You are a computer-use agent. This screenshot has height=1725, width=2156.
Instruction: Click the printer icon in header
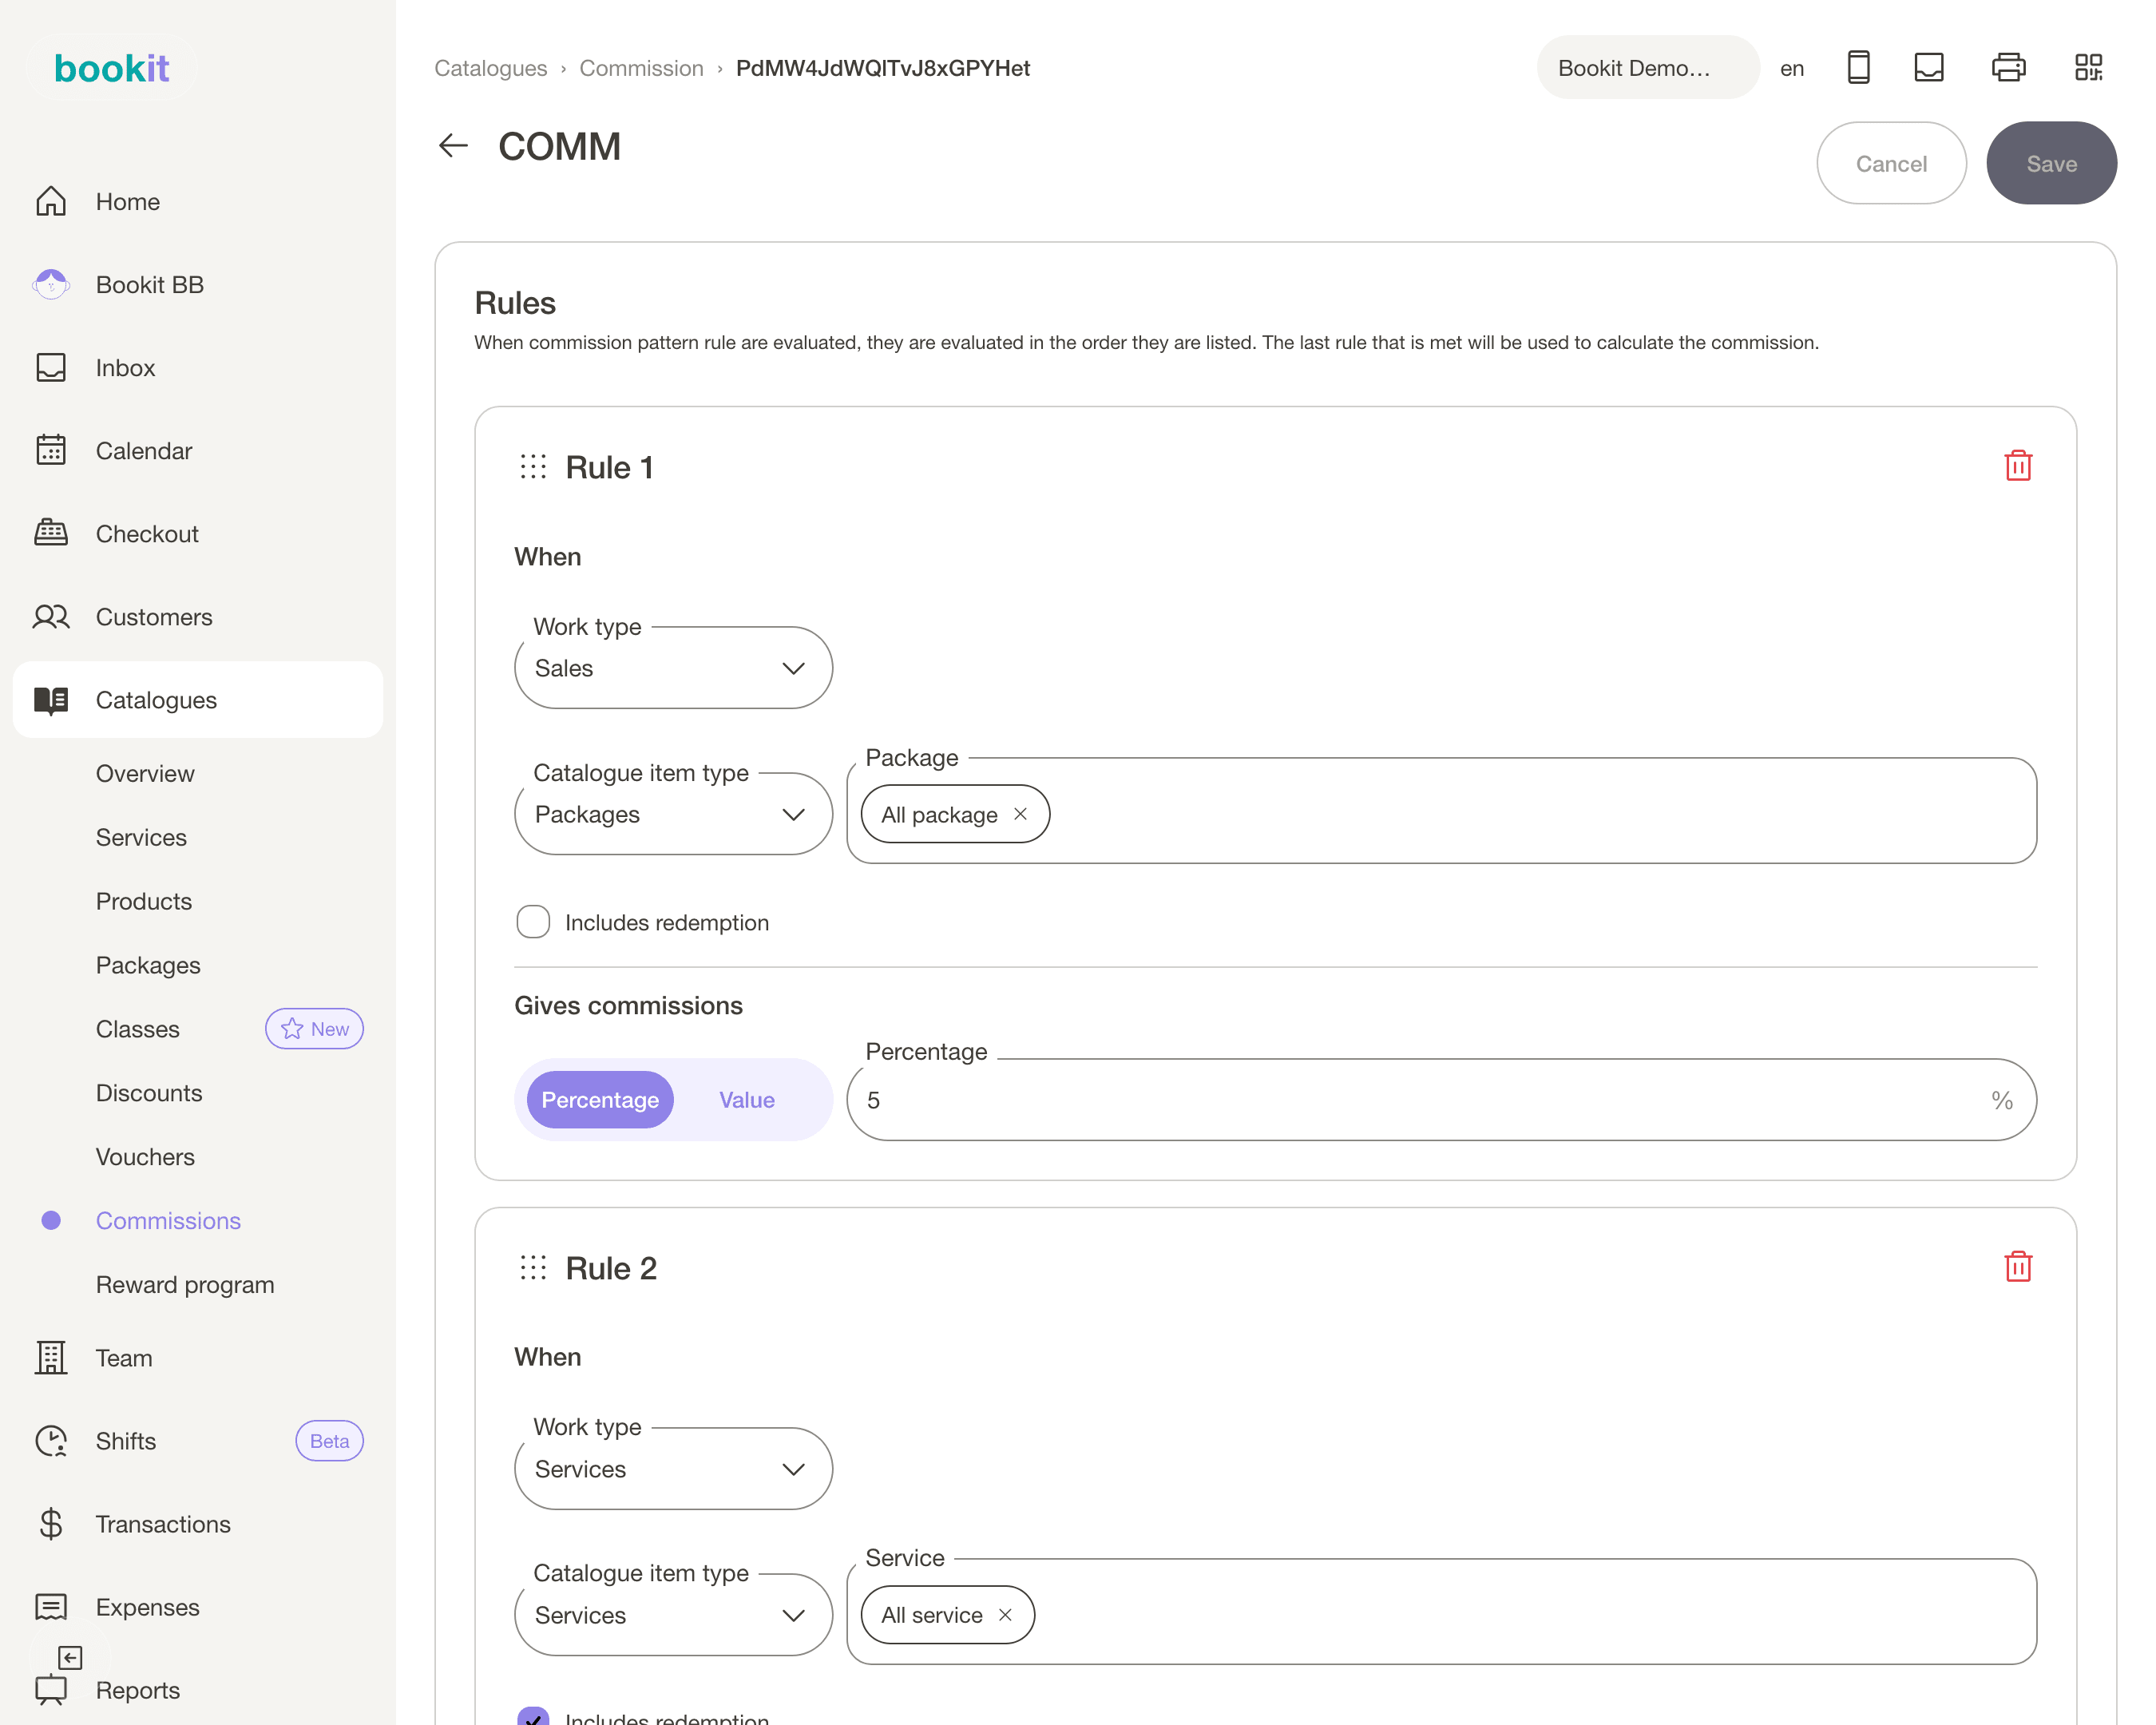point(2008,68)
